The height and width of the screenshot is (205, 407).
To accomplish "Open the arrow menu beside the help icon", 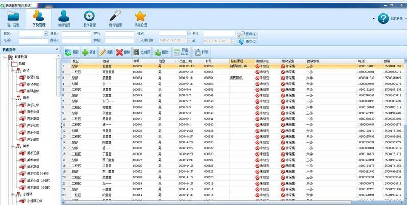I will (x=374, y=18).
